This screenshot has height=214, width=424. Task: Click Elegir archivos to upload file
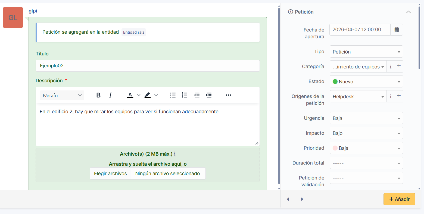pyautogui.click(x=110, y=174)
